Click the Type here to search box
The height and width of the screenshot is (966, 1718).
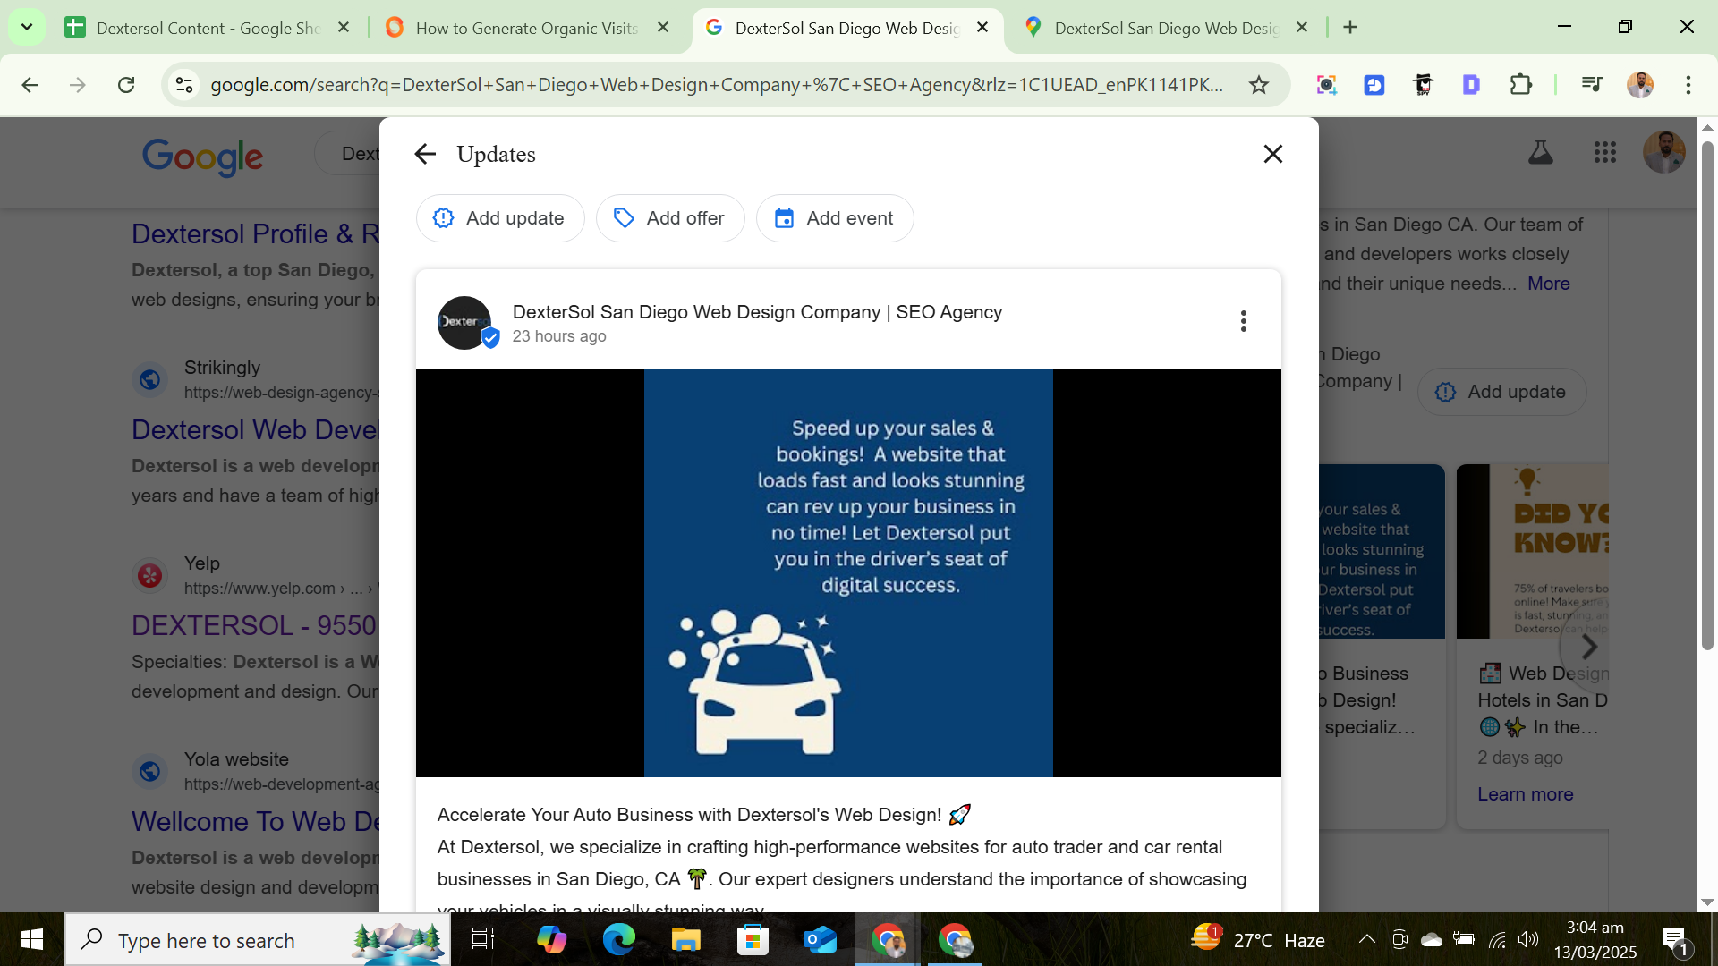click(x=258, y=940)
